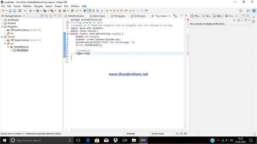Select the Java perspective icon

point(254,11)
